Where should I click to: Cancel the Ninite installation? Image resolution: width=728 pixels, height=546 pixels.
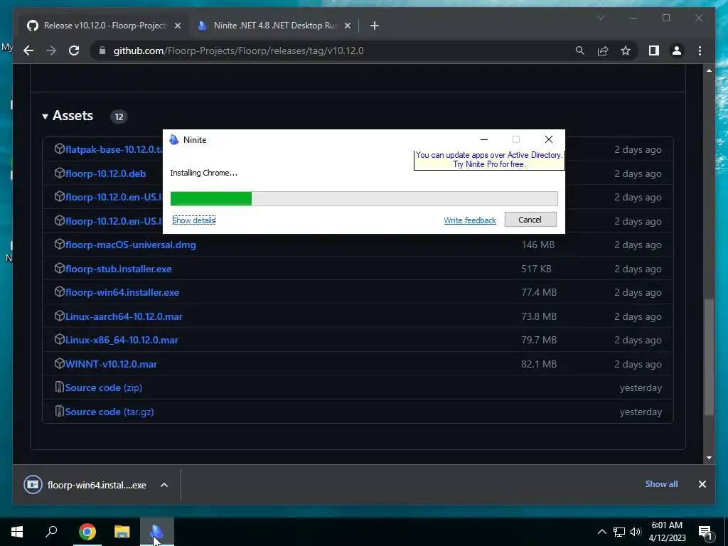[530, 220]
